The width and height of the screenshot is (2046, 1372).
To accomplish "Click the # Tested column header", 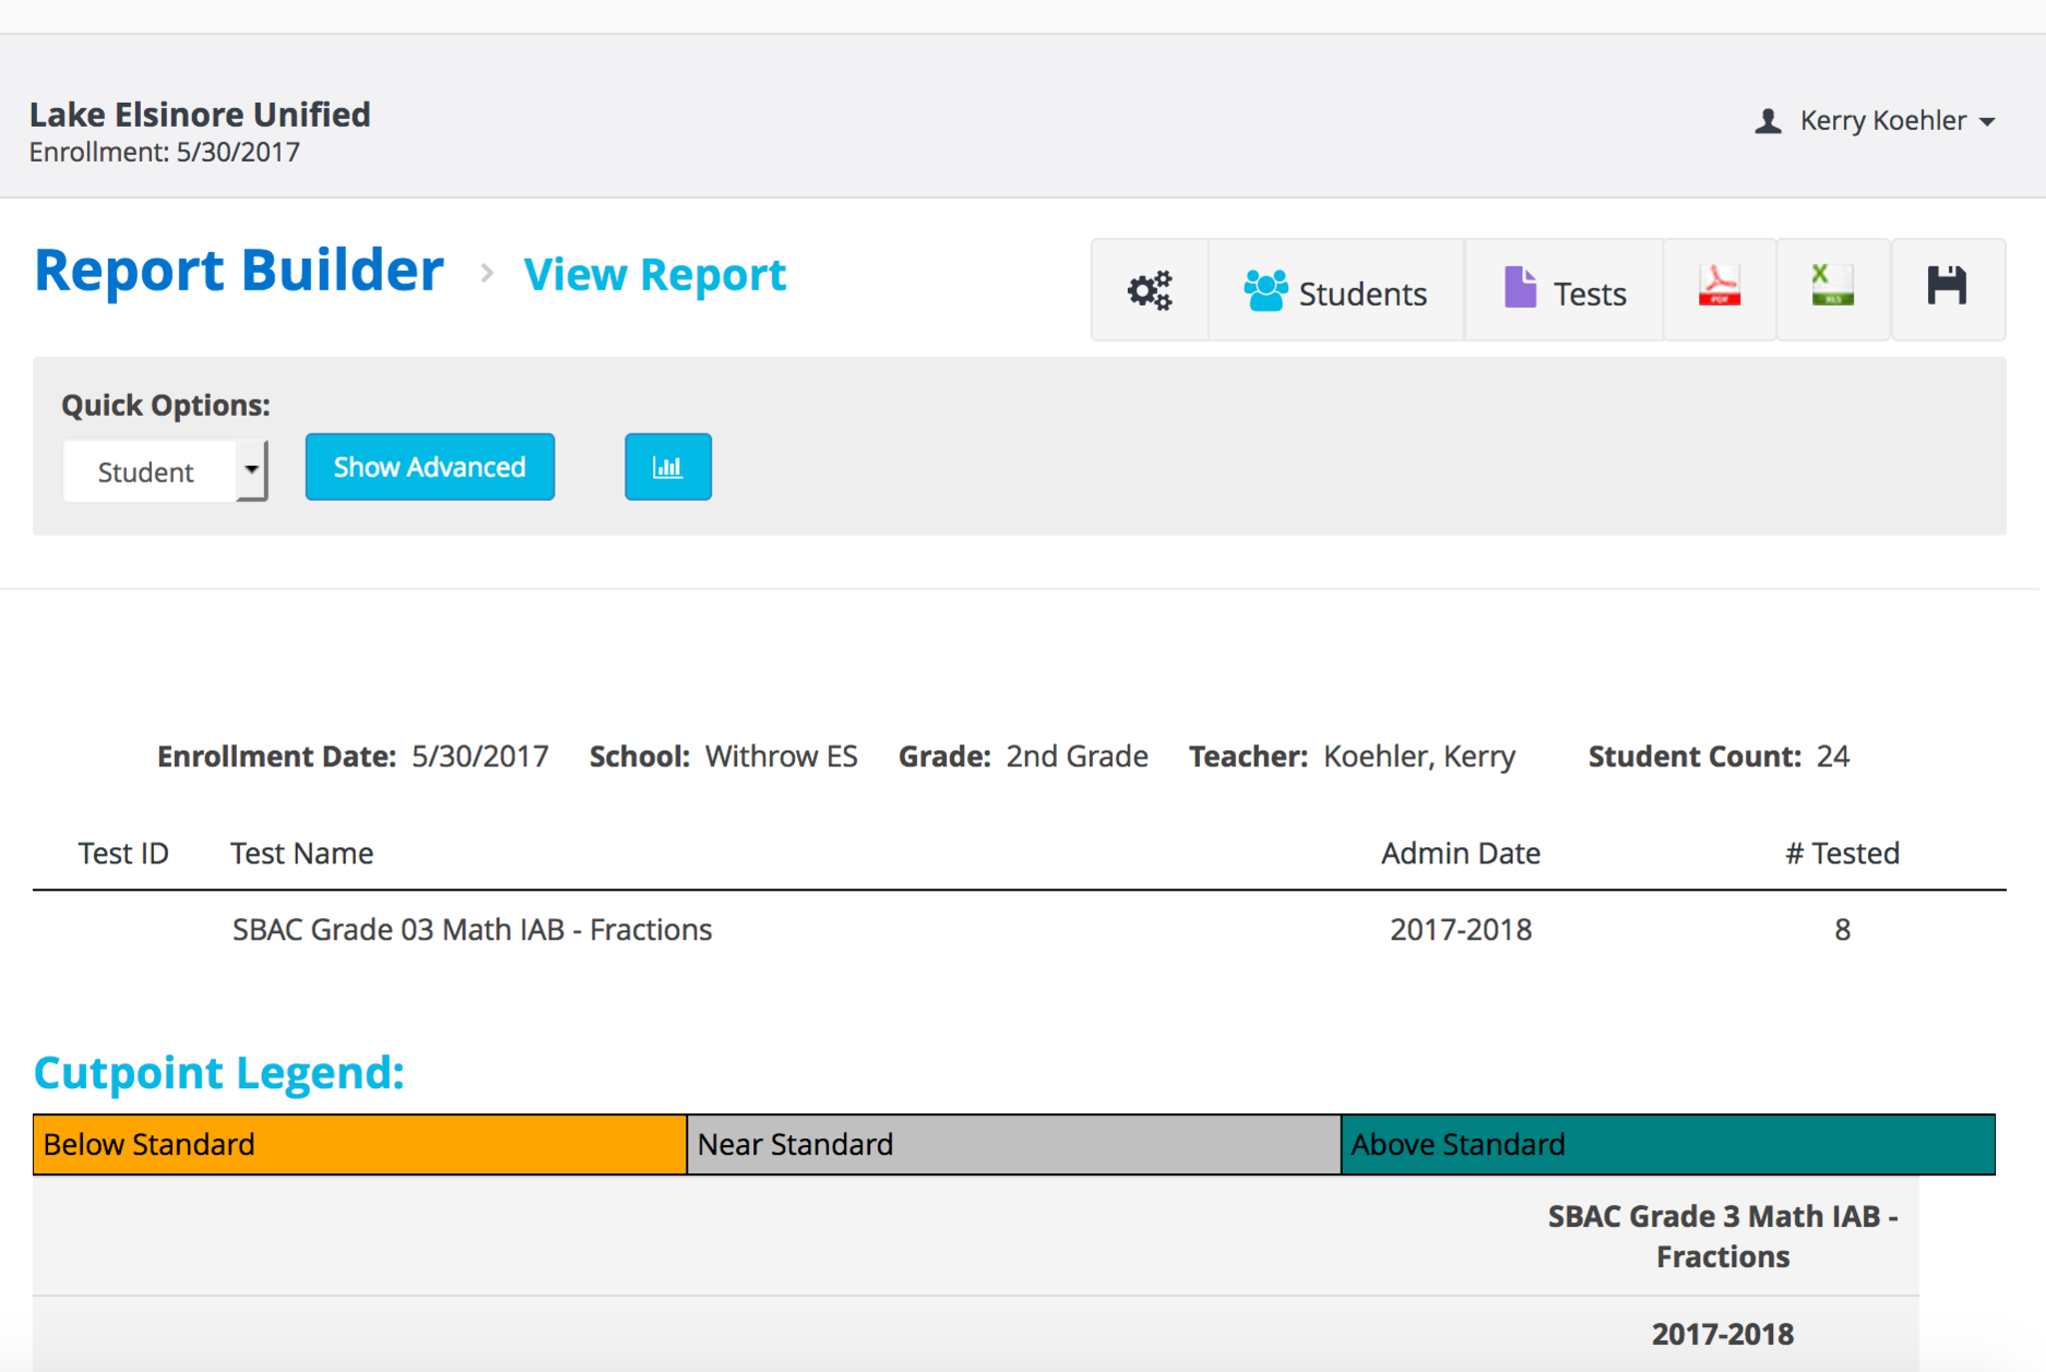I will (1841, 853).
